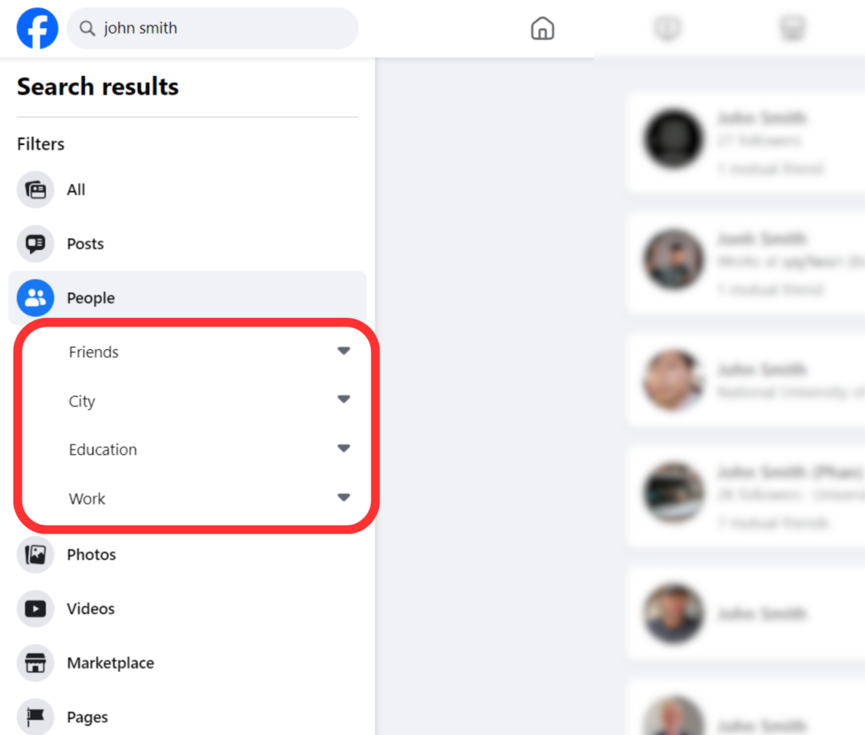Click the magnifying glass search icon
The height and width of the screenshot is (735, 865).
(x=87, y=28)
